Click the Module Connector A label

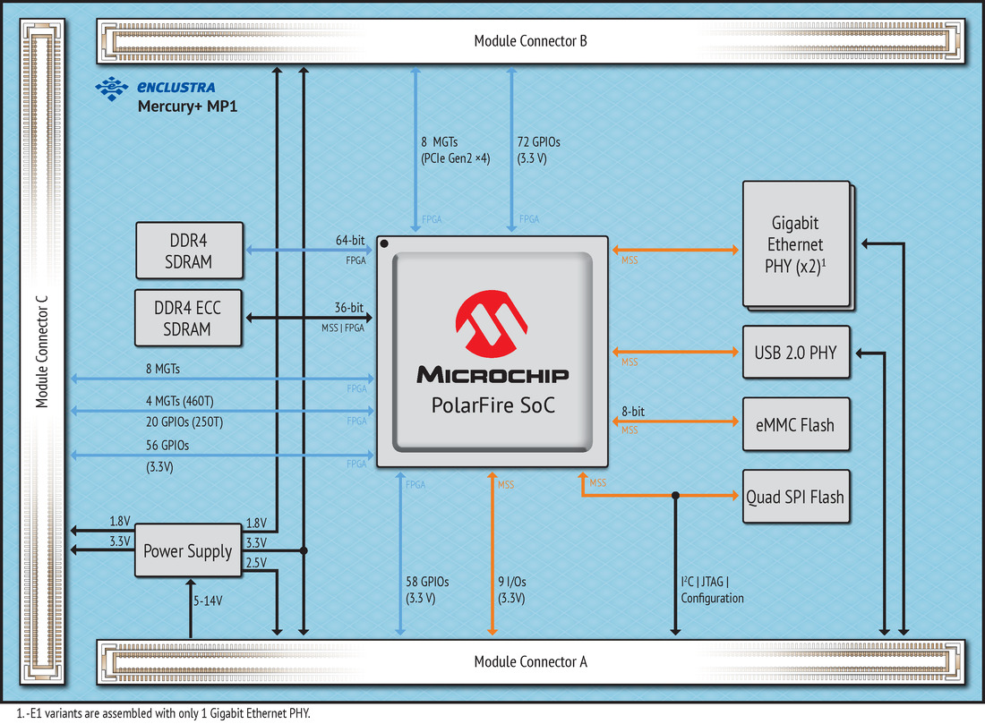click(530, 662)
